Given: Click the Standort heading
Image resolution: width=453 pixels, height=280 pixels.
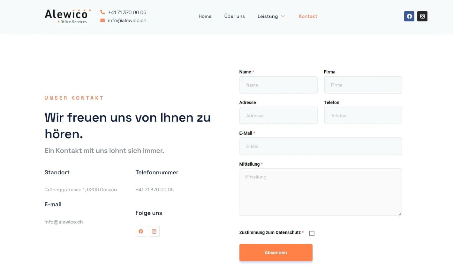Looking at the screenshot, I should coord(57,172).
